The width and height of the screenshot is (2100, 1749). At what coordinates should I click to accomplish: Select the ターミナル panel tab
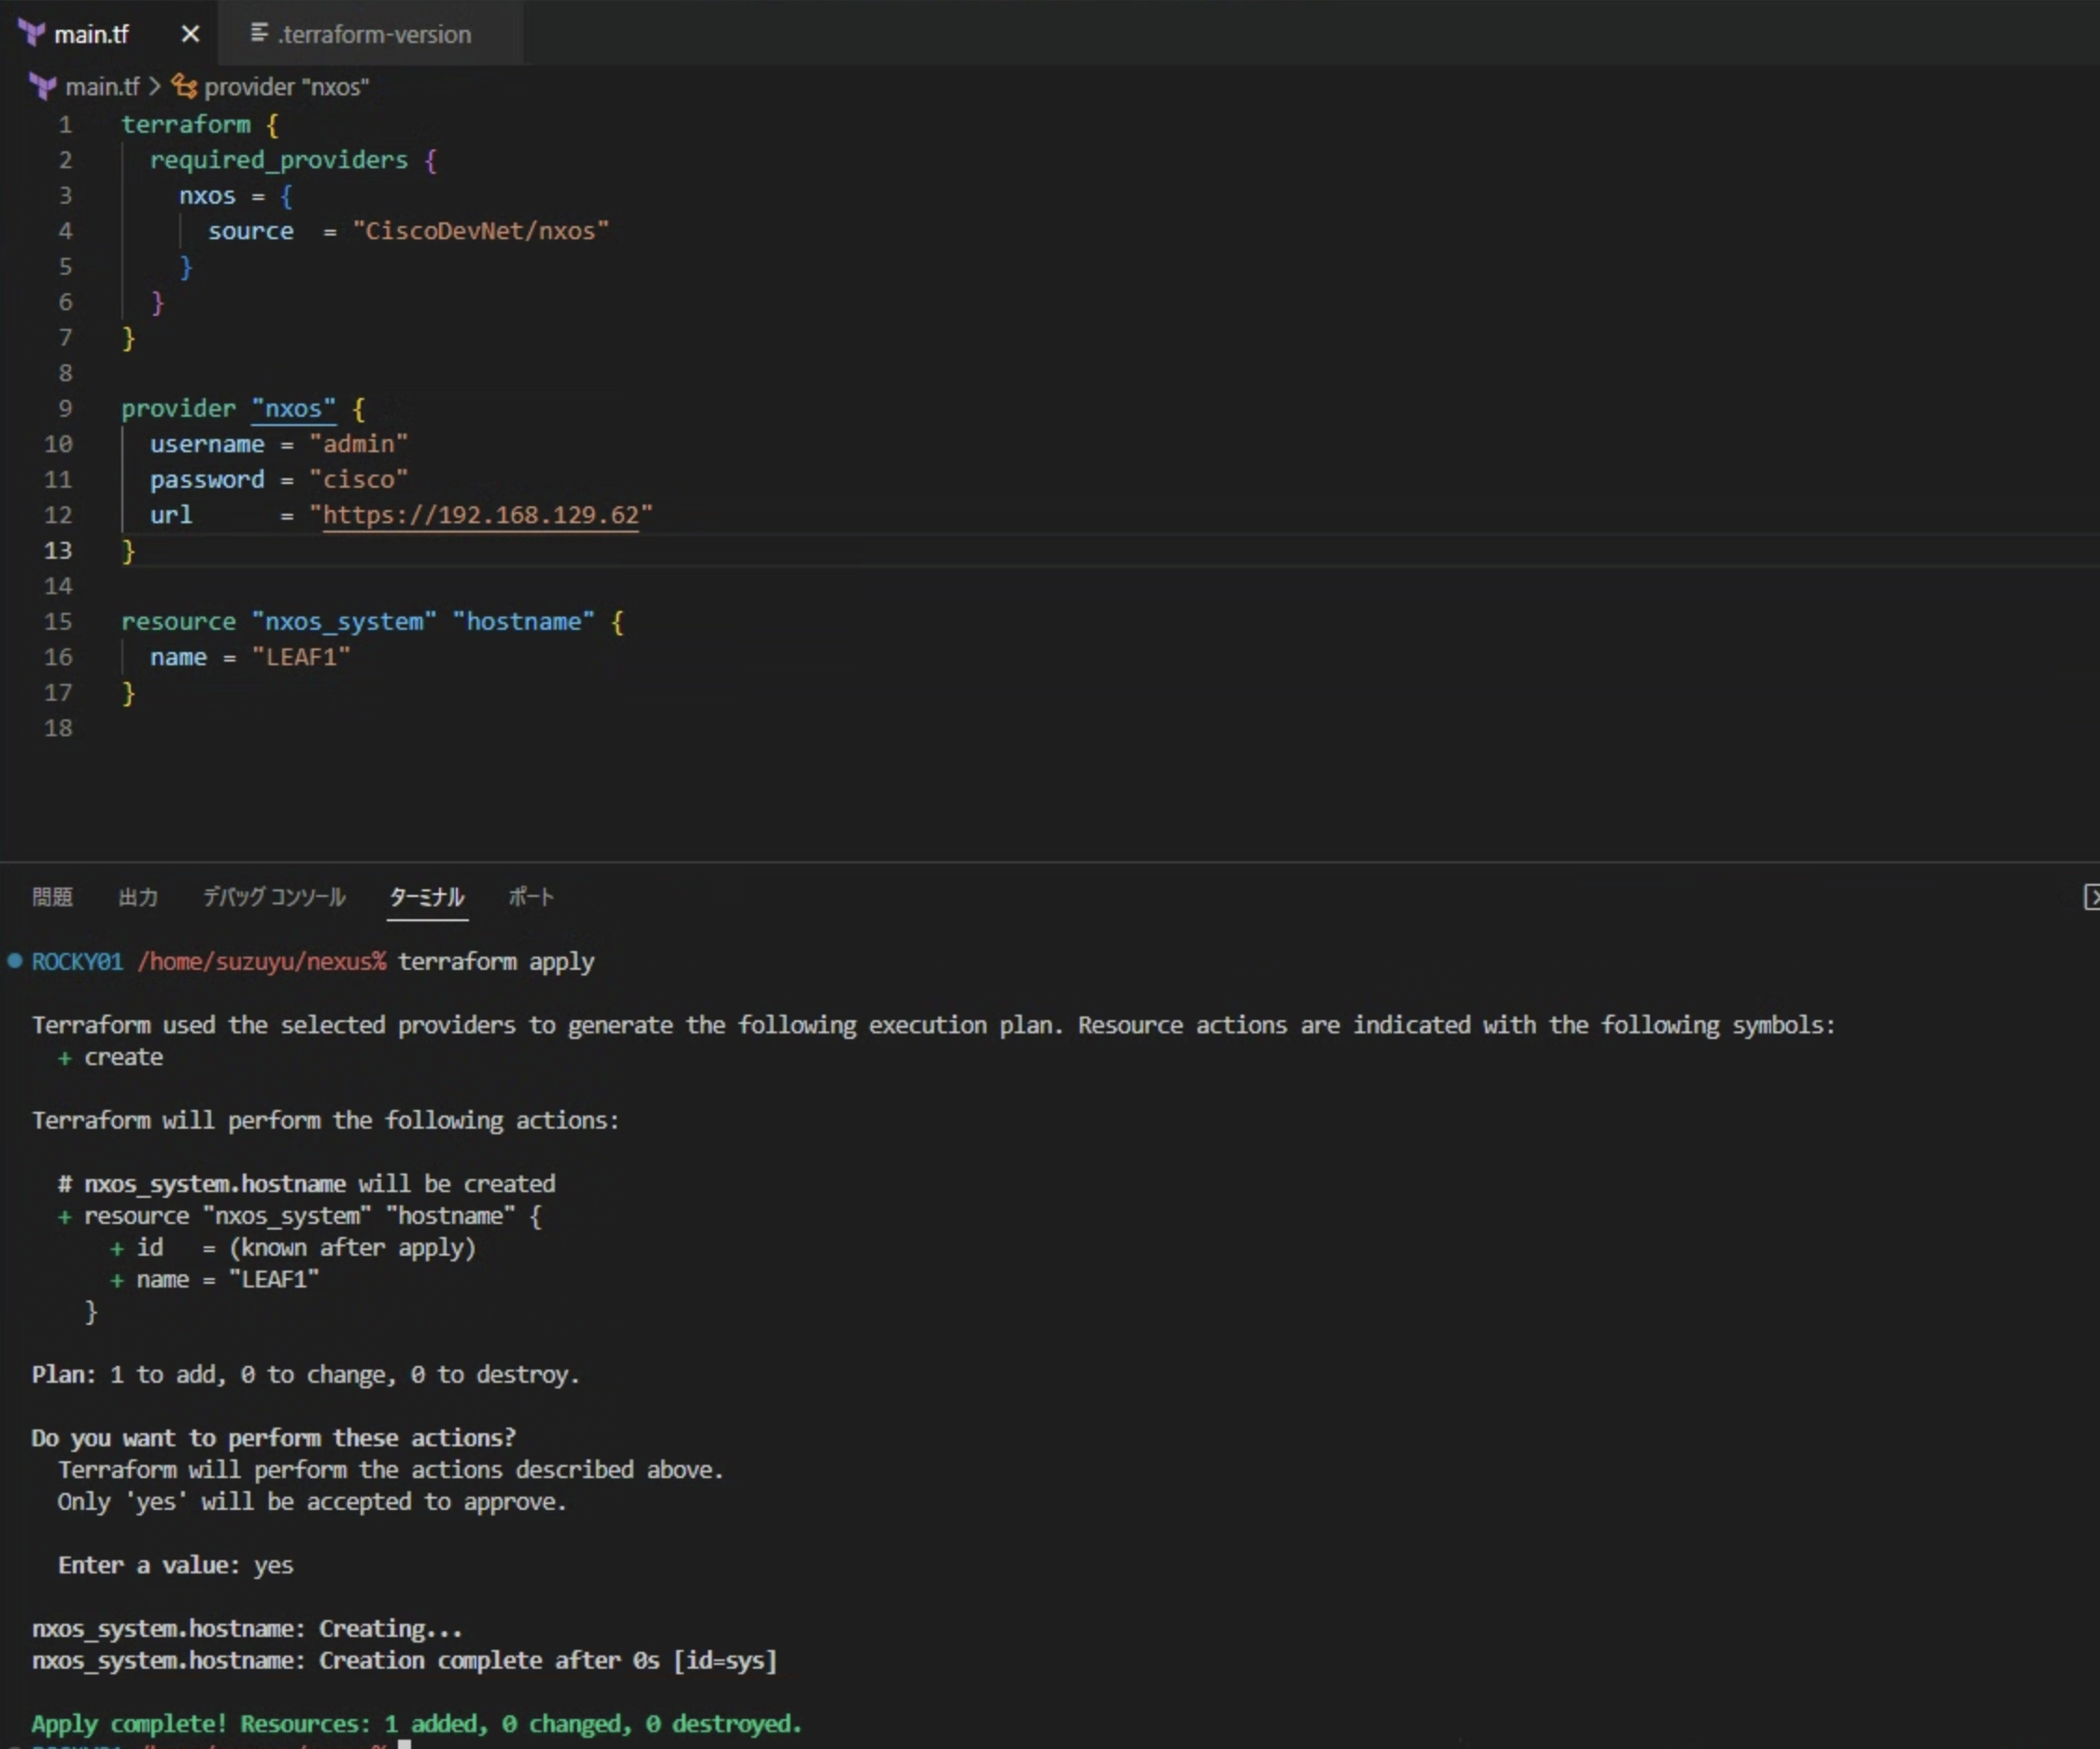(x=426, y=897)
